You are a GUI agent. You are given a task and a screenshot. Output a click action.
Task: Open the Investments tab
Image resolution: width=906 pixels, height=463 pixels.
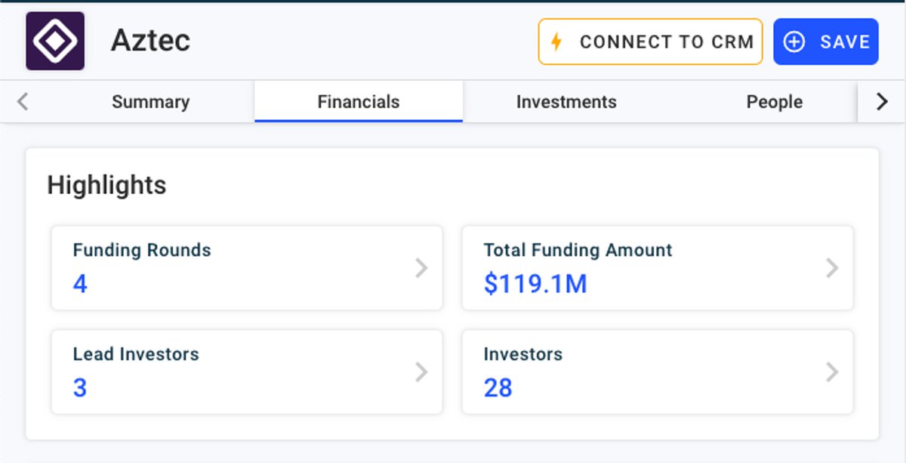click(566, 102)
